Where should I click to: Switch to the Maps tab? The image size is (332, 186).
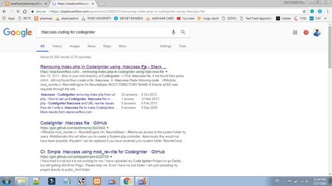coord(107,46)
